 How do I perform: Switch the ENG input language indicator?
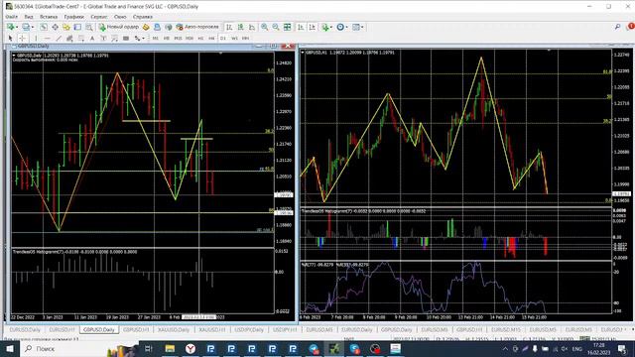tap(577, 348)
